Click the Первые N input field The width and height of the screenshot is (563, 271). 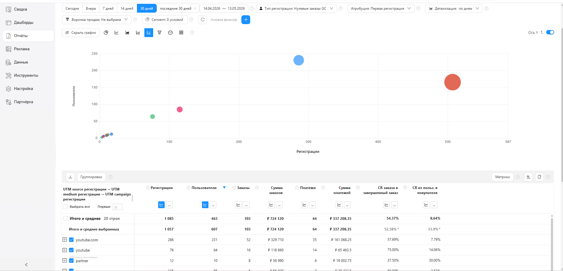click(x=117, y=207)
